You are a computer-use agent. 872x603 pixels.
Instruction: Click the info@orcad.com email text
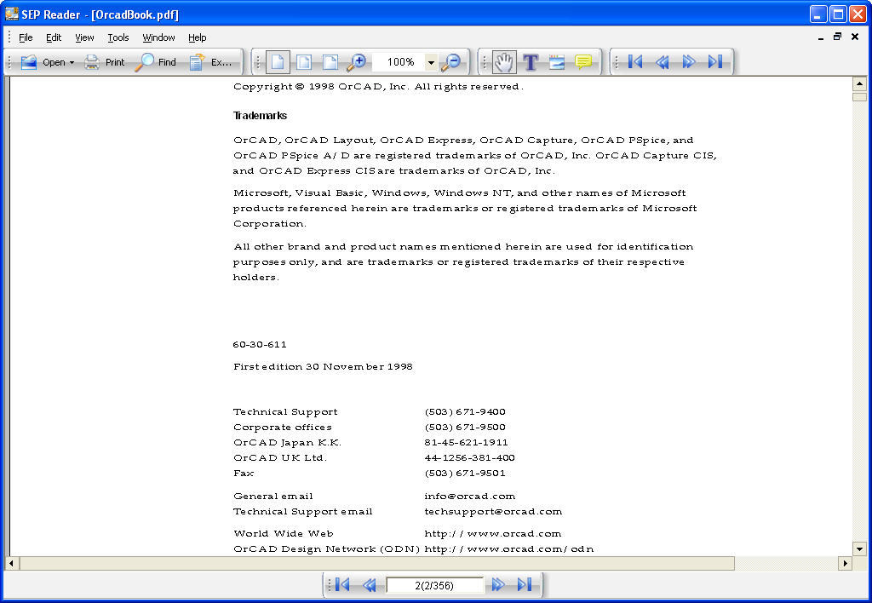pos(469,496)
